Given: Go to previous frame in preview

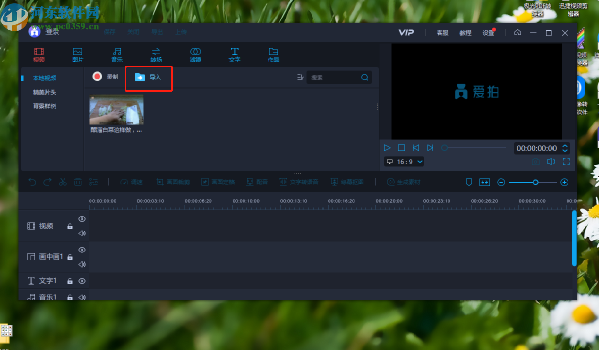Looking at the screenshot, I should 416,148.
